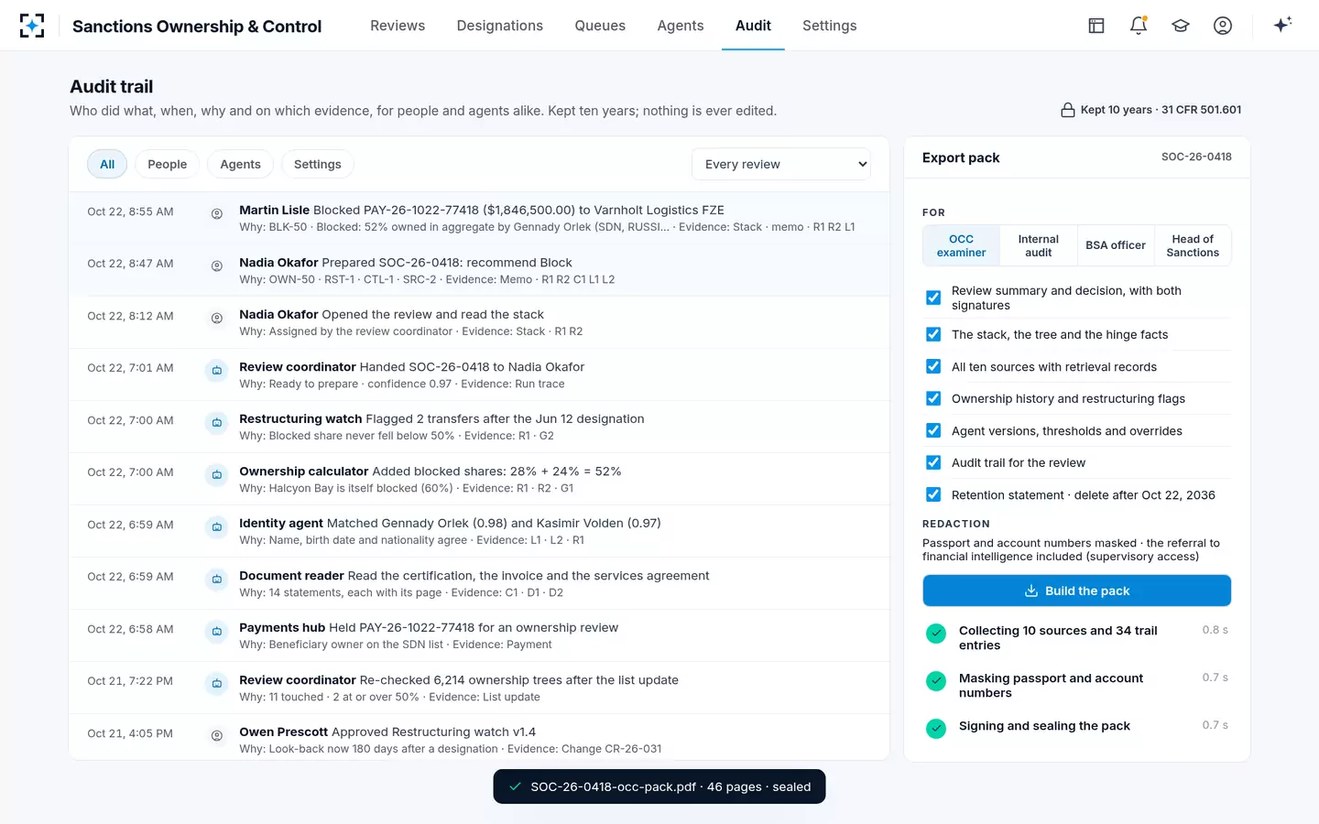Go to the Designations tab
This screenshot has width=1319, height=824.
pyautogui.click(x=500, y=26)
